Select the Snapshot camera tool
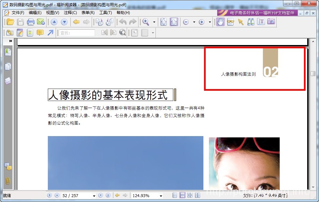This screenshot has width=319, height=202. point(271,22)
